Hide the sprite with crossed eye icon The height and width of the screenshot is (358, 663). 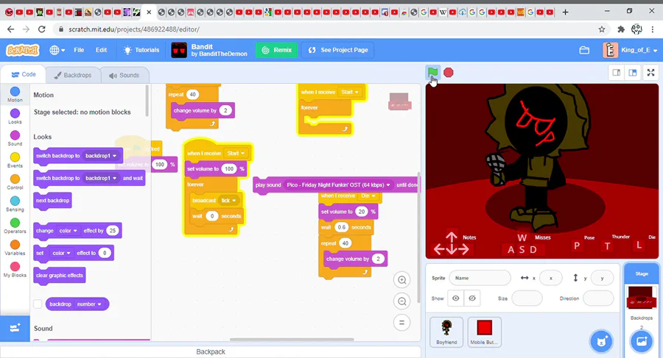pos(472,298)
